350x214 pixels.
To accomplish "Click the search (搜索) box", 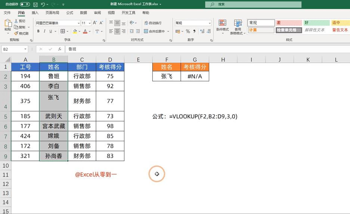I will tap(253, 4).
